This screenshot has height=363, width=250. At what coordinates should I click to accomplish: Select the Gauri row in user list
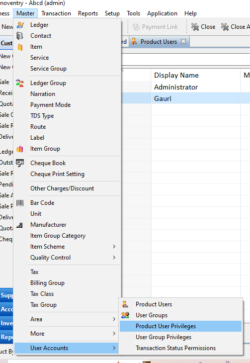186,98
